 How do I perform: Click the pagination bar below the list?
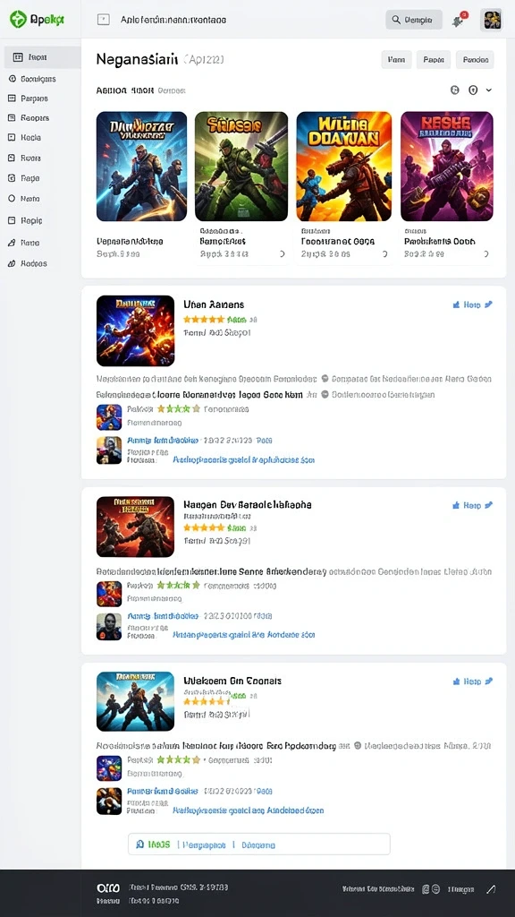(258, 844)
